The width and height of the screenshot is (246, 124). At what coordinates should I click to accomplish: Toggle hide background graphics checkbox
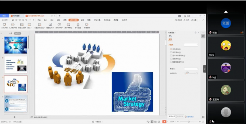tap(171, 62)
